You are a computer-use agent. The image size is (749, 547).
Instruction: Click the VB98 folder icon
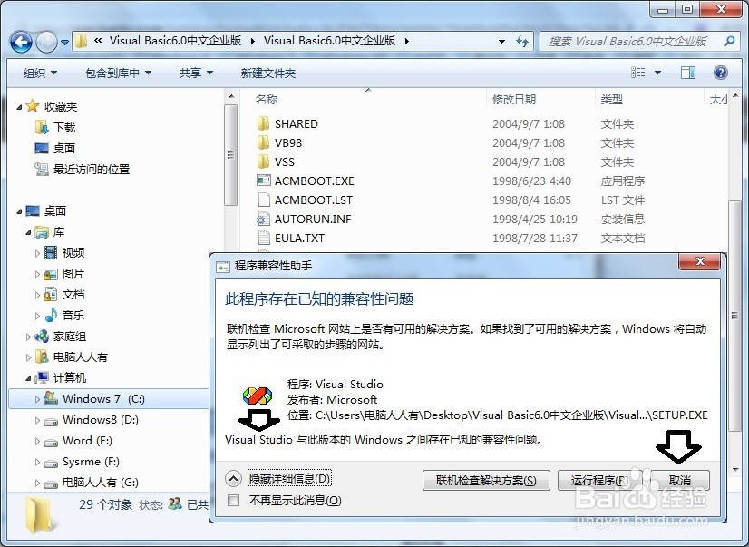coord(263,142)
